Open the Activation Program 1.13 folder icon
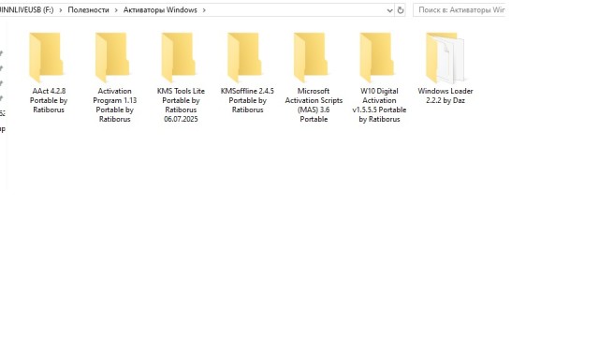This screenshot has width=599, height=337. pos(112,57)
